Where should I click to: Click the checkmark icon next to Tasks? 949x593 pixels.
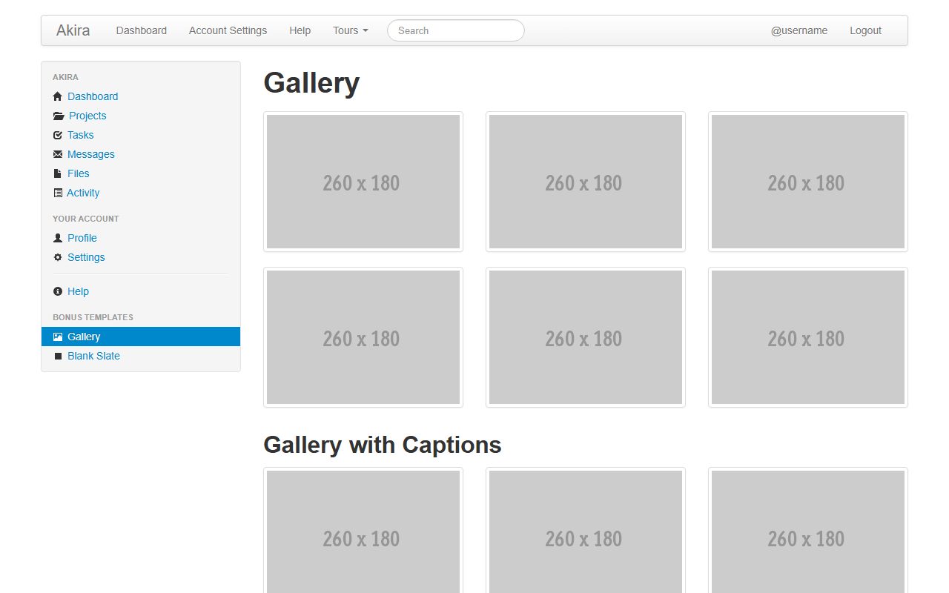pyautogui.click(x=58, y=135)
